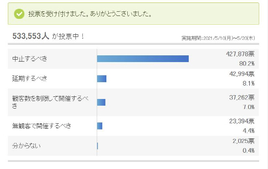Select the 無観客で開催するべき option label
268x169 pixels.
coord(42,126)
